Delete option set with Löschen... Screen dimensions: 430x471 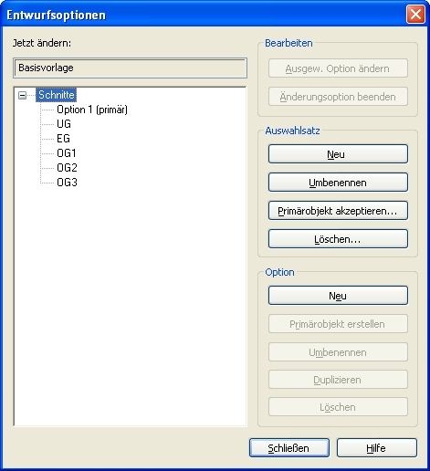pyautogui.click(x=338, y=239)
